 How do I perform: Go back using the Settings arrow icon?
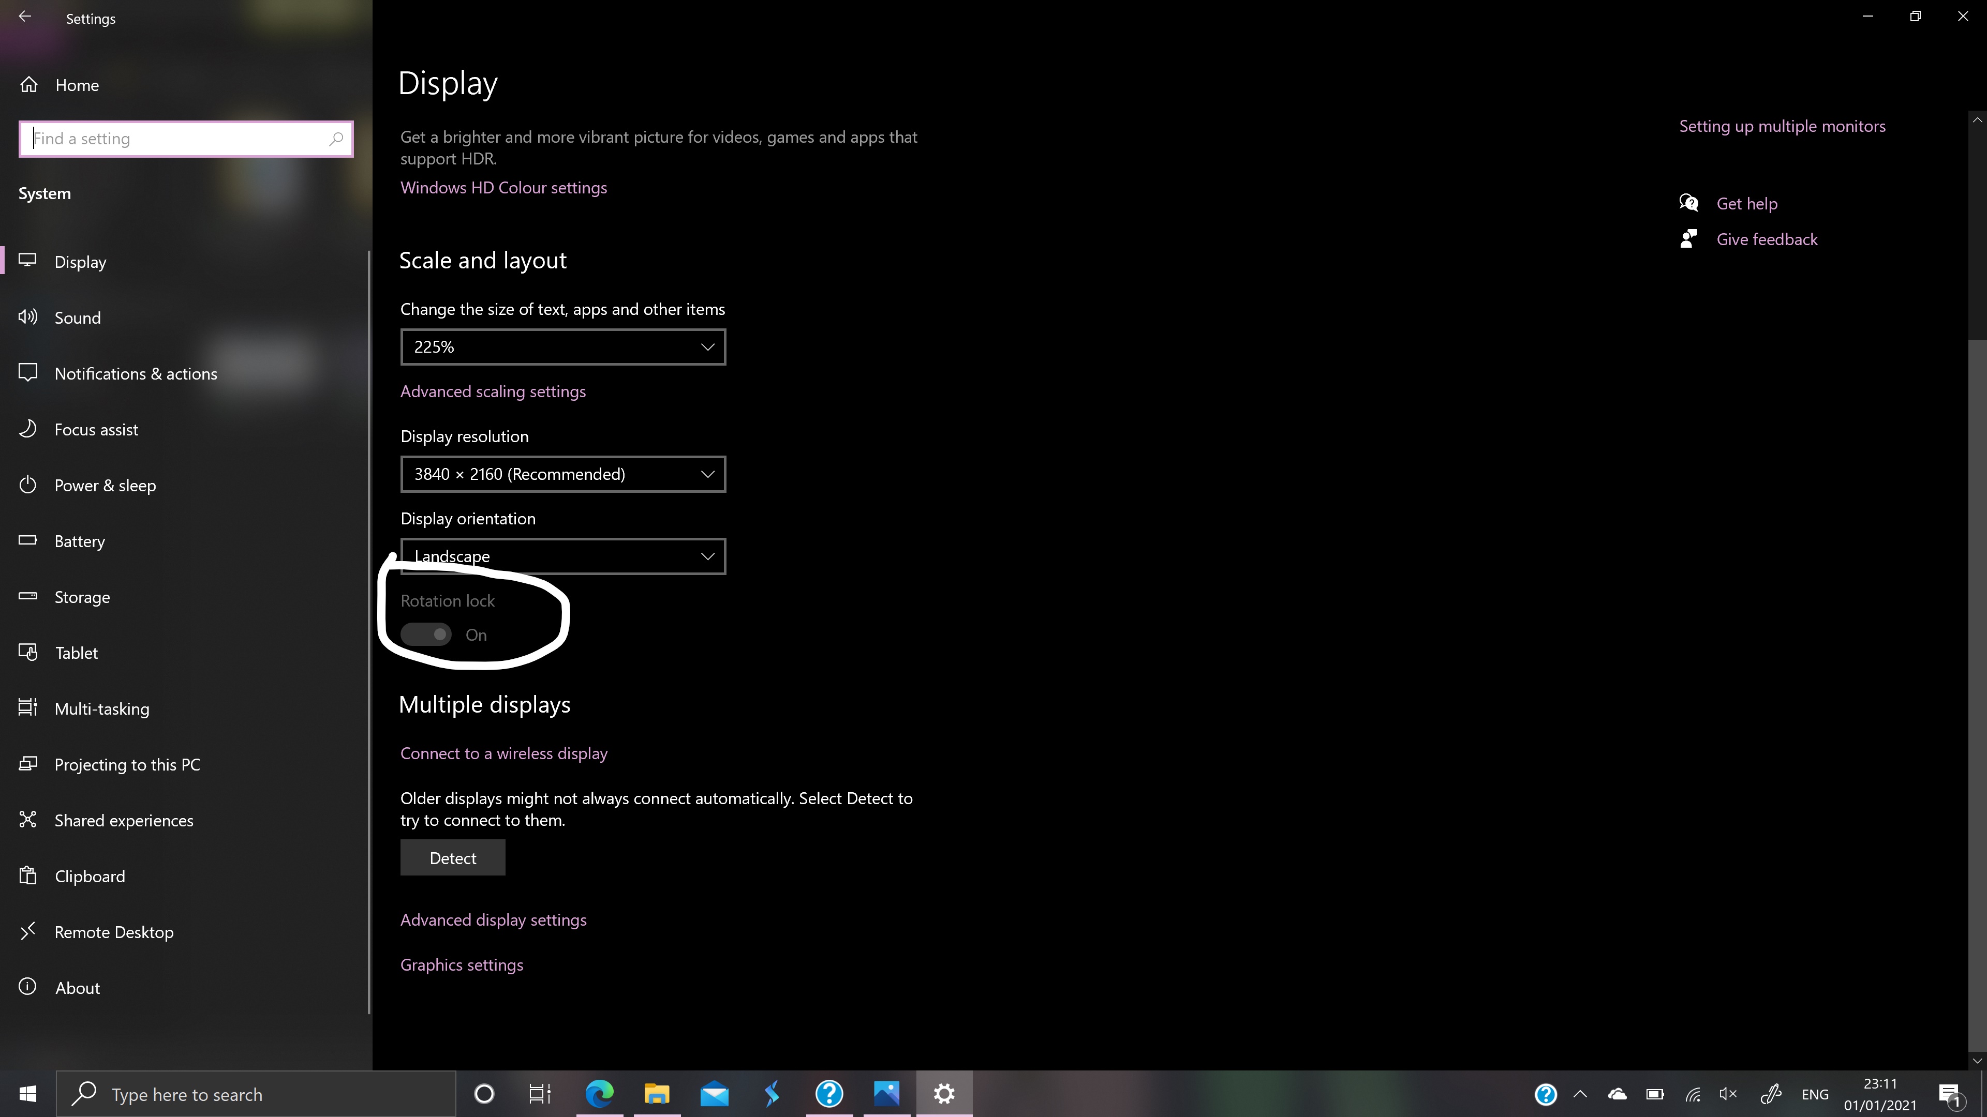(x=25, y=17)
